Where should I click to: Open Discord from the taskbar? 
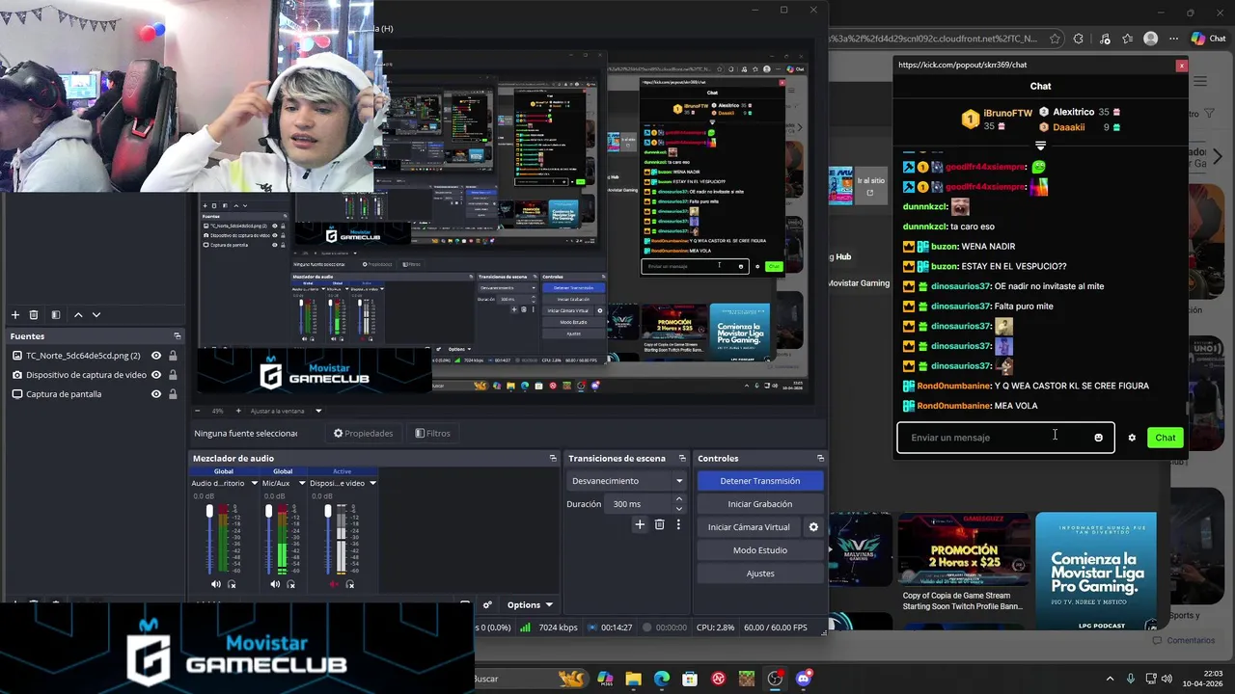tap(803, 679)
